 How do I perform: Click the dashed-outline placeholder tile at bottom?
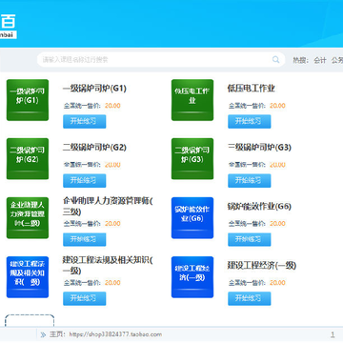30,320
